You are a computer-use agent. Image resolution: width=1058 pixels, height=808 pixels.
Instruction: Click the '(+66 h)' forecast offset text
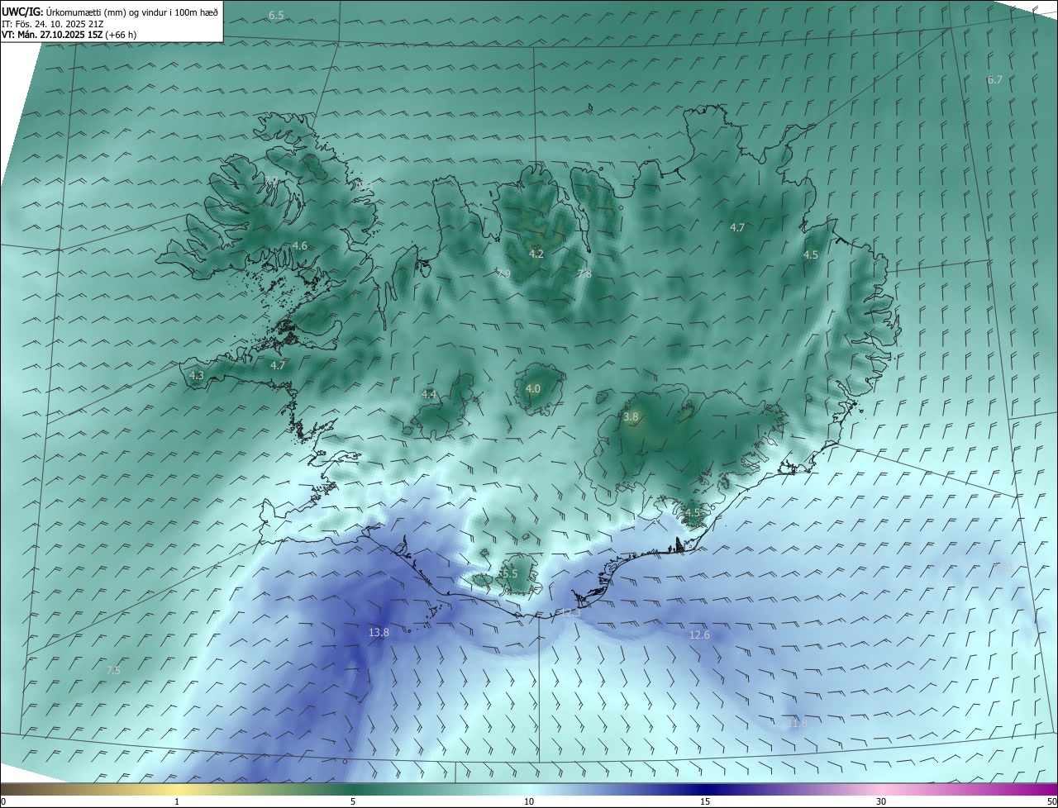pyautogui.click(x=120, y=35)
